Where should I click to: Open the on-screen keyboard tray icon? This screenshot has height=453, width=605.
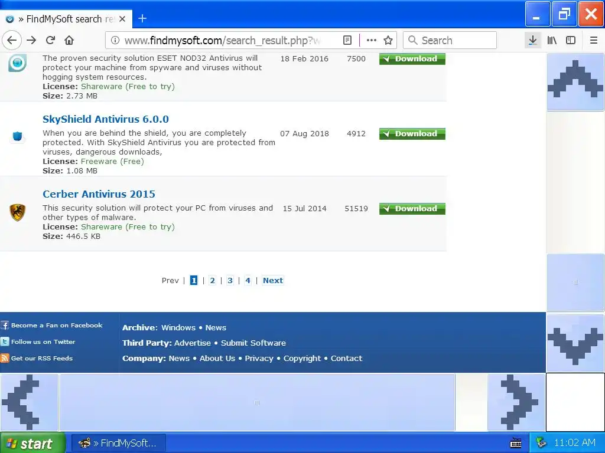(x=516, y=443)
